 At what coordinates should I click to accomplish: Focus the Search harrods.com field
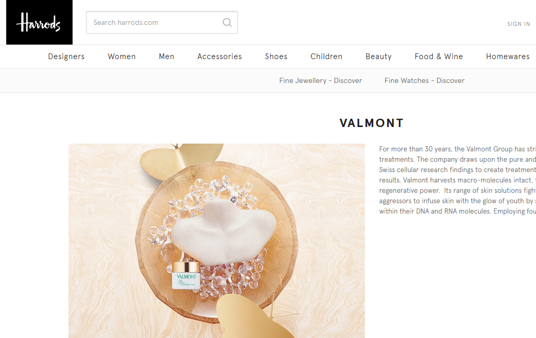point(162,23)
